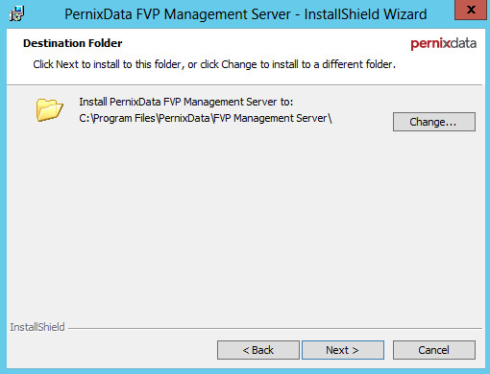The width and height of the screenshot is (490, 374).
Task: Click the C:\Program Files\PernixData install path text
Action: [206, 118]
